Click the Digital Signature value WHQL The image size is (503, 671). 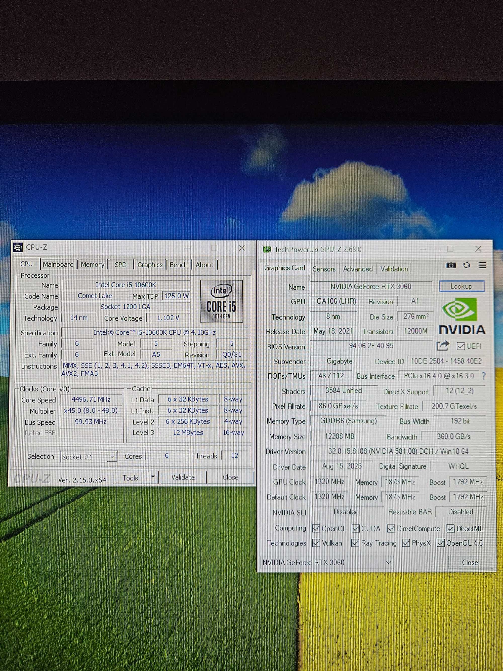(x=458, y=466)
